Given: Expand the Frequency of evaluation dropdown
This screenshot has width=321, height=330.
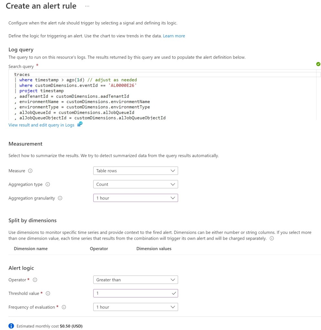Looking at the screenshot, I should click(135, 307).
